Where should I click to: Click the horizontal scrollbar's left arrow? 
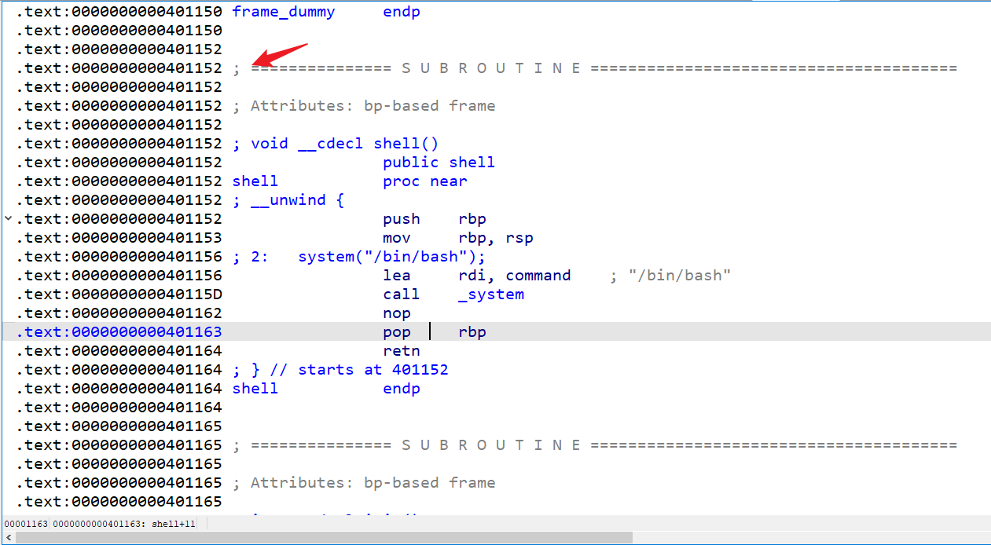point(8,538)
